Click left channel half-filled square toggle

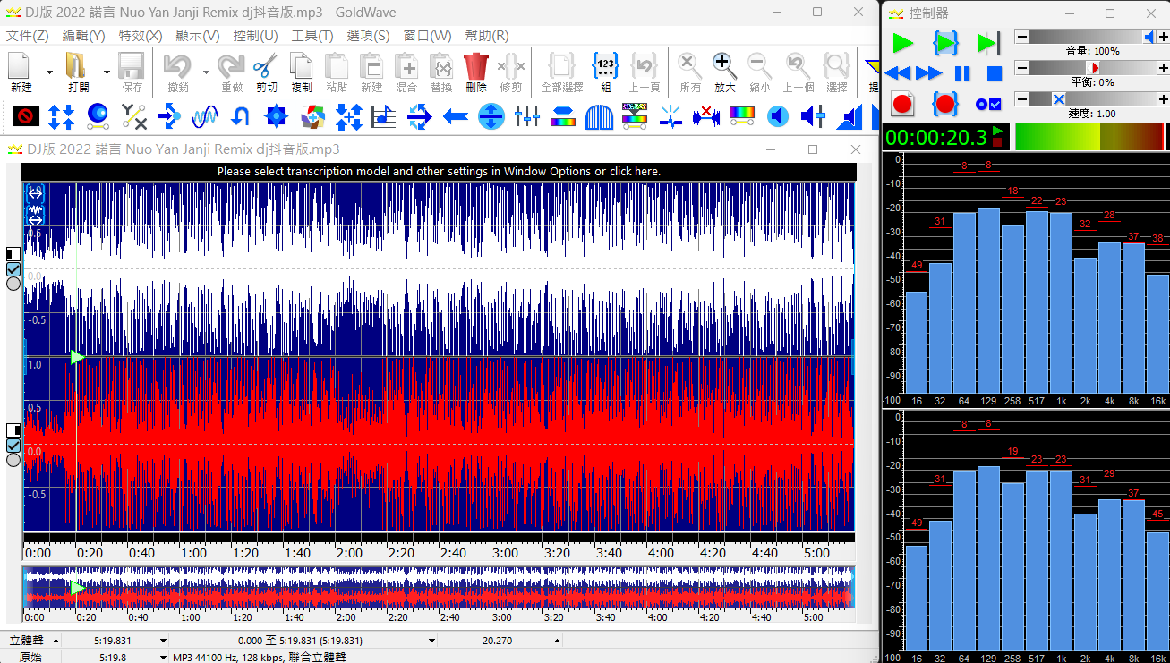[13, 253]
